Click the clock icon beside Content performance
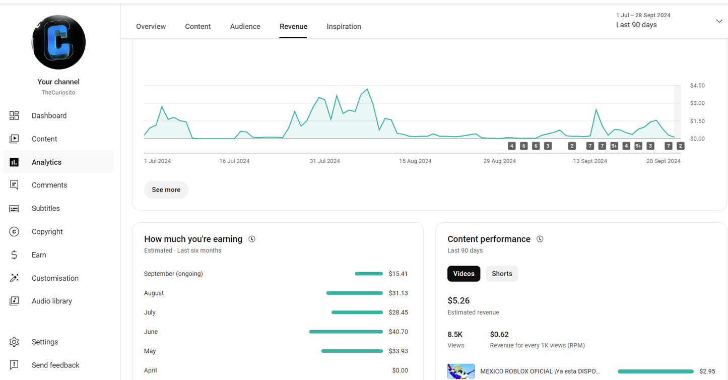This screenshot has width=728, height=380. pyautogui.click(x=540, y=239)
